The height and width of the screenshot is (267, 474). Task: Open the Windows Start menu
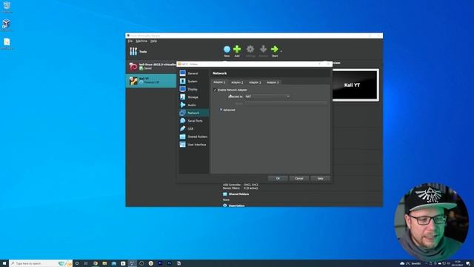point(4,263)
